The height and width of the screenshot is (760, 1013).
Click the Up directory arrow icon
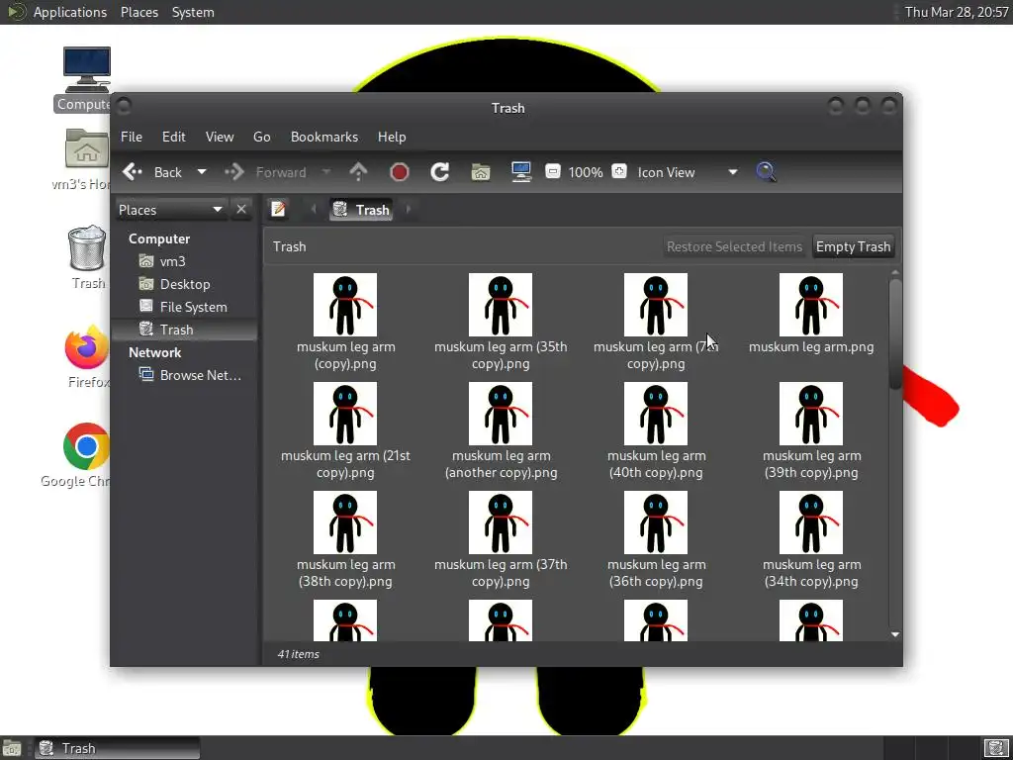(x=358, y=172)
